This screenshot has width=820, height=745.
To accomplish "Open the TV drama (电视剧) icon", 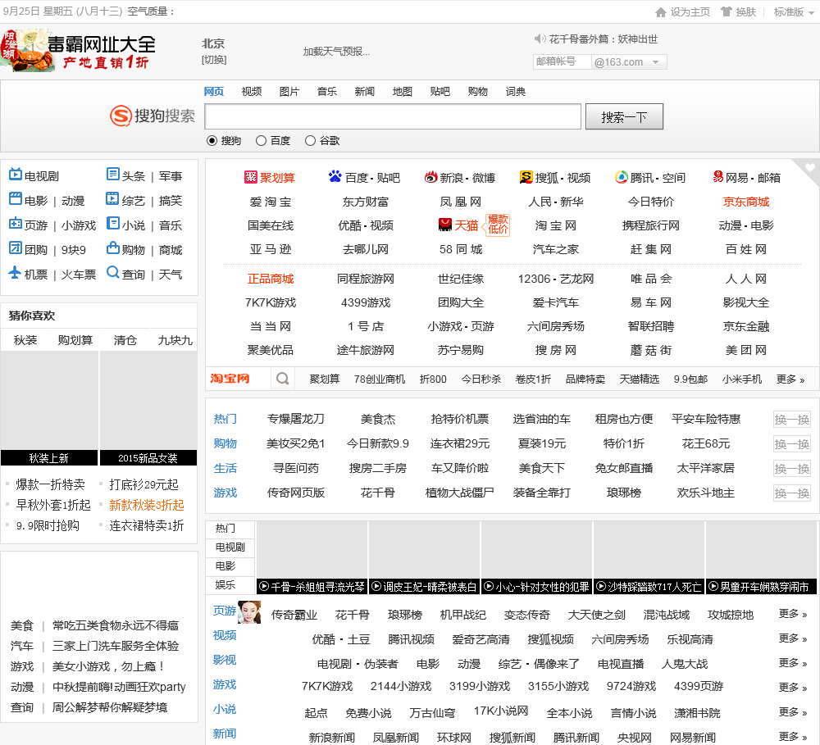I will coord(16,175).
